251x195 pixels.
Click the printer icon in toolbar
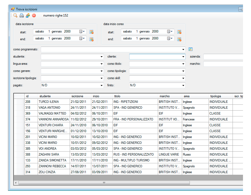click(x=22, y=15)
